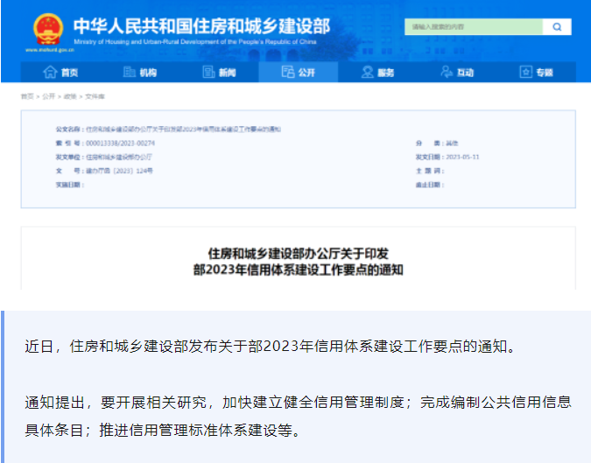Click the 中华人民共和国住房和城乡建设部 site title

[201, 25]
